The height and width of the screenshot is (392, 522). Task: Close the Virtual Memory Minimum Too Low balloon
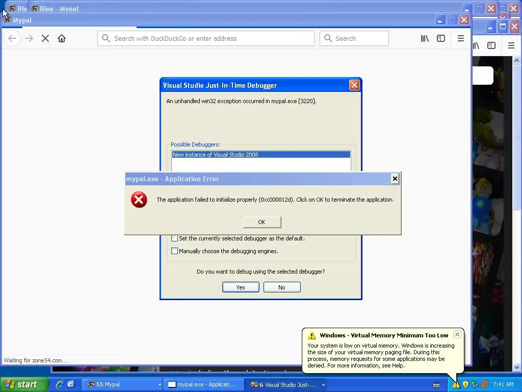pos(457,334)
